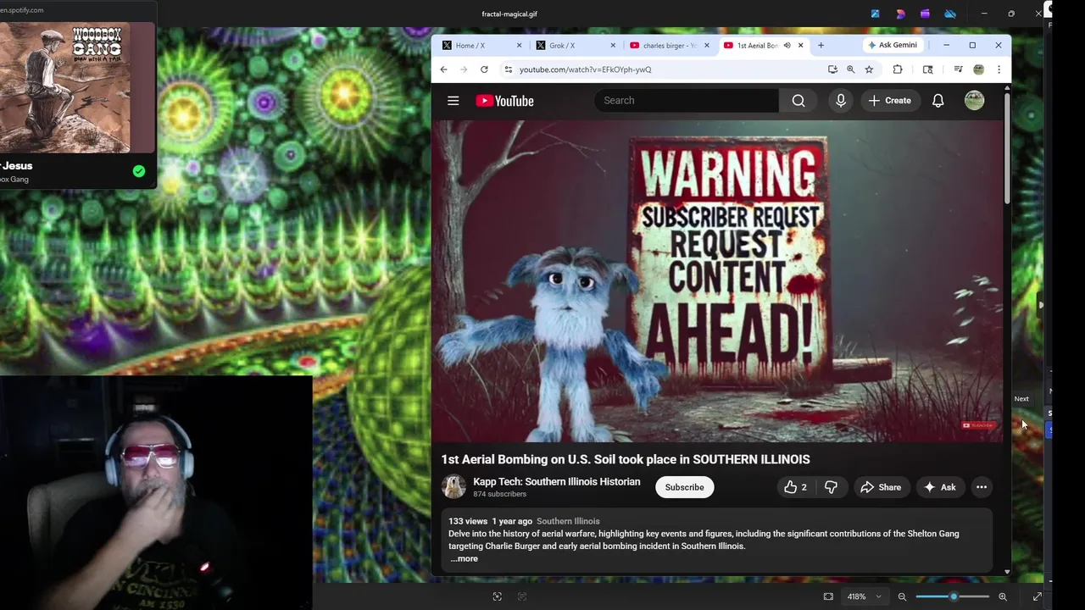Share the video

[x=881, y=487]
